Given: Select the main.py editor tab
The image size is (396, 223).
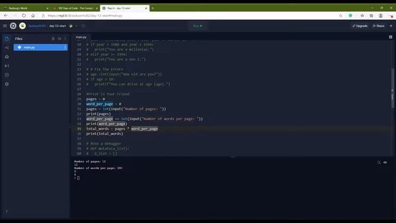Looking at the screenshot, I should (x=81, y=37).
